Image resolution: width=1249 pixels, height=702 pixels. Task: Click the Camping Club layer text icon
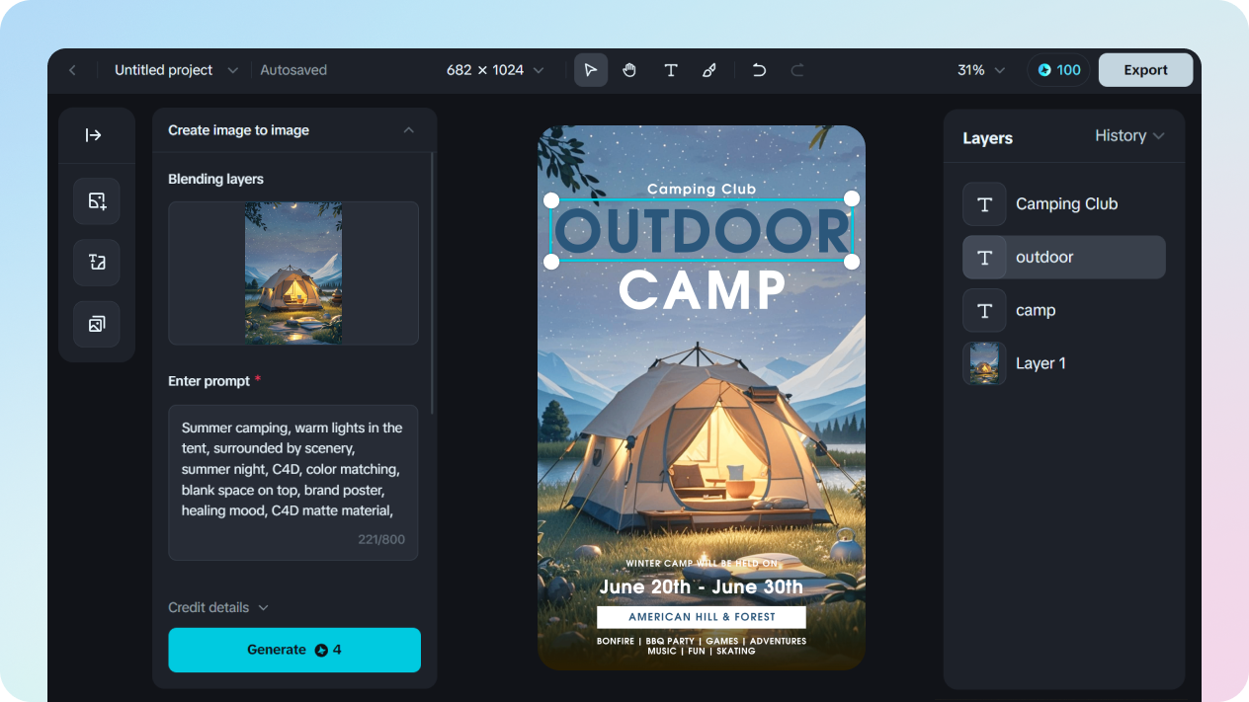pos(984,204)
